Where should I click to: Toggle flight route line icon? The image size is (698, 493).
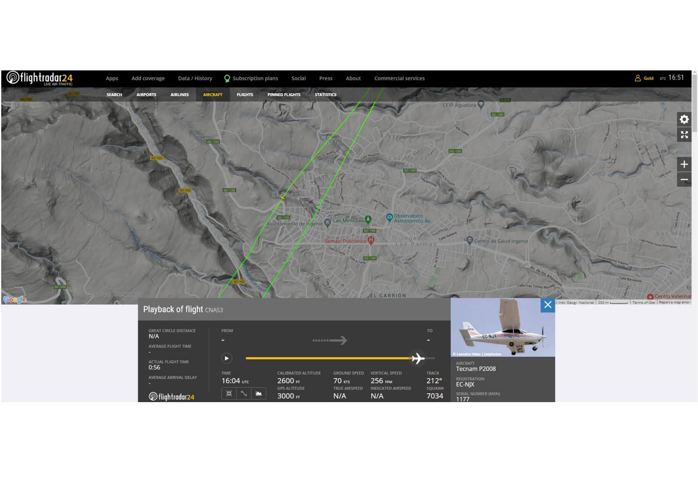(x=244, y=394)
